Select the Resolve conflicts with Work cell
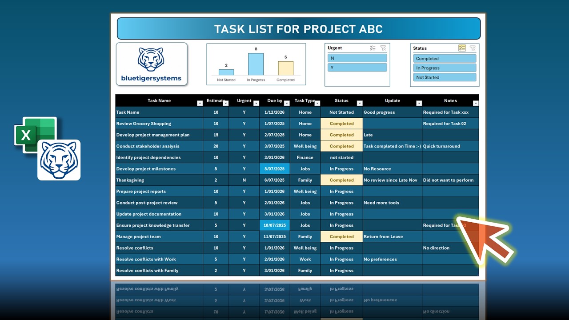 tap(159, 259)
